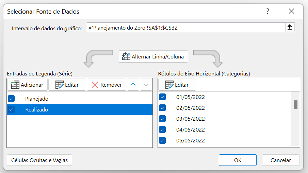Screen dimensions: 308x173
Task: Click the chart data range input field
Action: [185, 28]
